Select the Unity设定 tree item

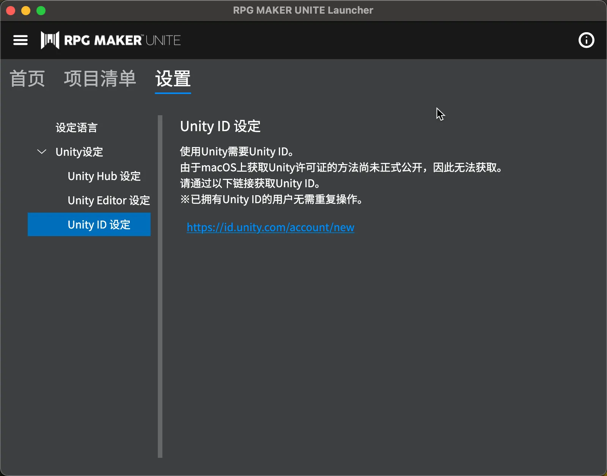(79, 152)
